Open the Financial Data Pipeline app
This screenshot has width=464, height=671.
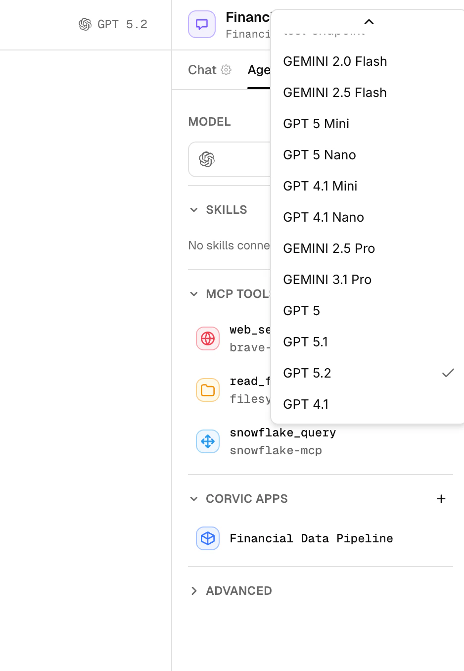click(311, 538)
